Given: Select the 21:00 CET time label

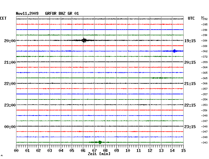Looking at the screenshot, I should [10, 62].
